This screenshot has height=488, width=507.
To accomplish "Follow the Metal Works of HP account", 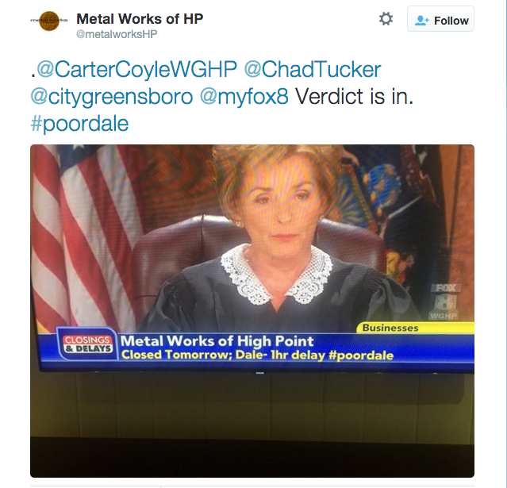I will click(440, 19).
